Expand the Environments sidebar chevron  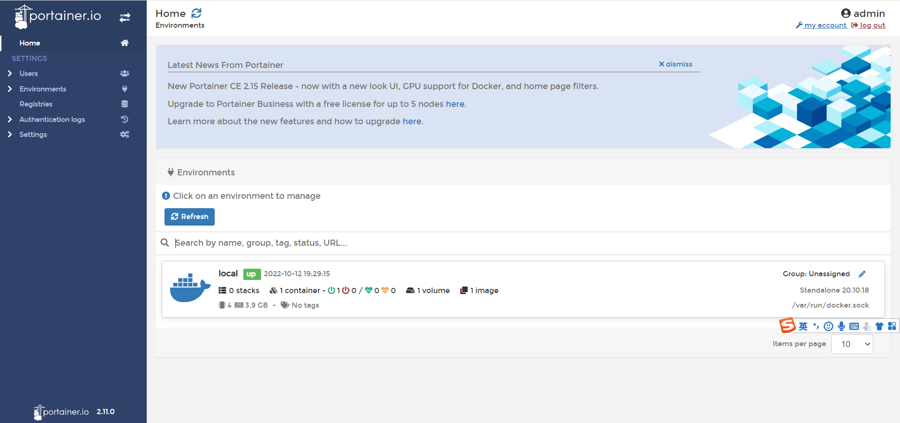point(10,89)
